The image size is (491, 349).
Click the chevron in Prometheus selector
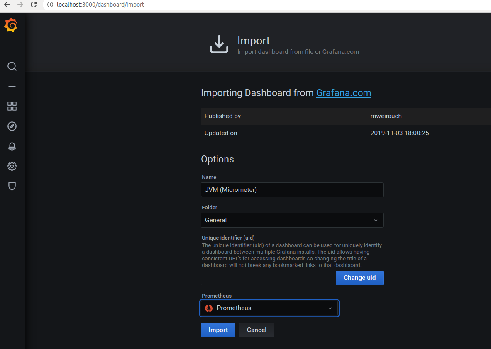pyautogui.click(x=330, y=308)
